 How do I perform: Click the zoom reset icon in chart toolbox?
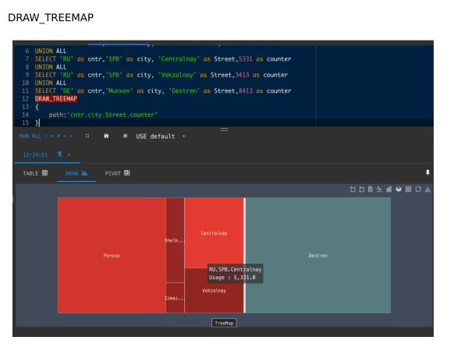coord(361,190)
